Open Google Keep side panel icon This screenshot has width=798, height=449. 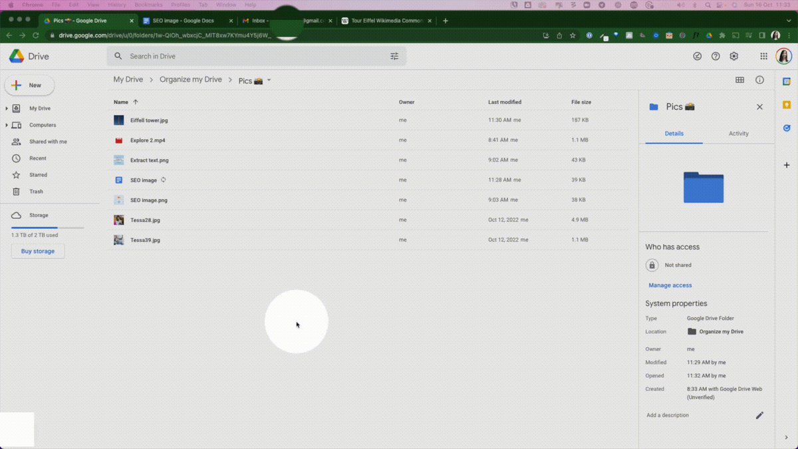pos(787,105)
